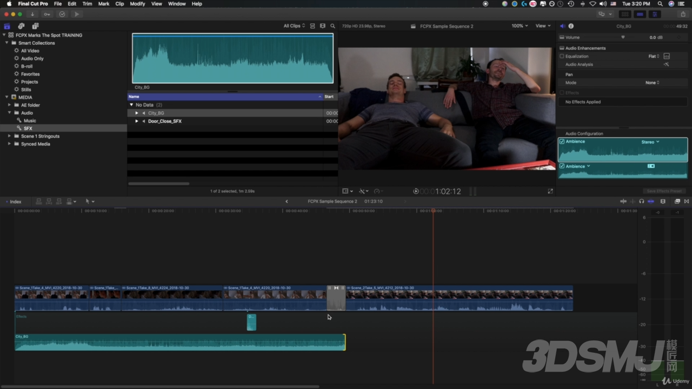Open the All Clips filter dropdown

[295, 26]
